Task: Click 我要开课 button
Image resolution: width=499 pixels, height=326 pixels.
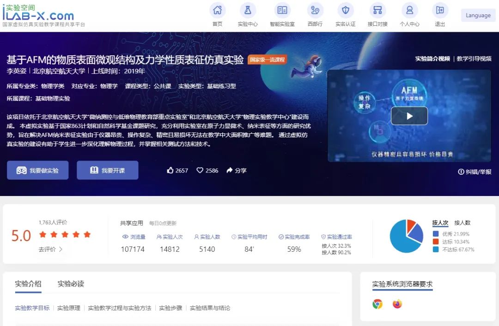Action: pos(107,170)
